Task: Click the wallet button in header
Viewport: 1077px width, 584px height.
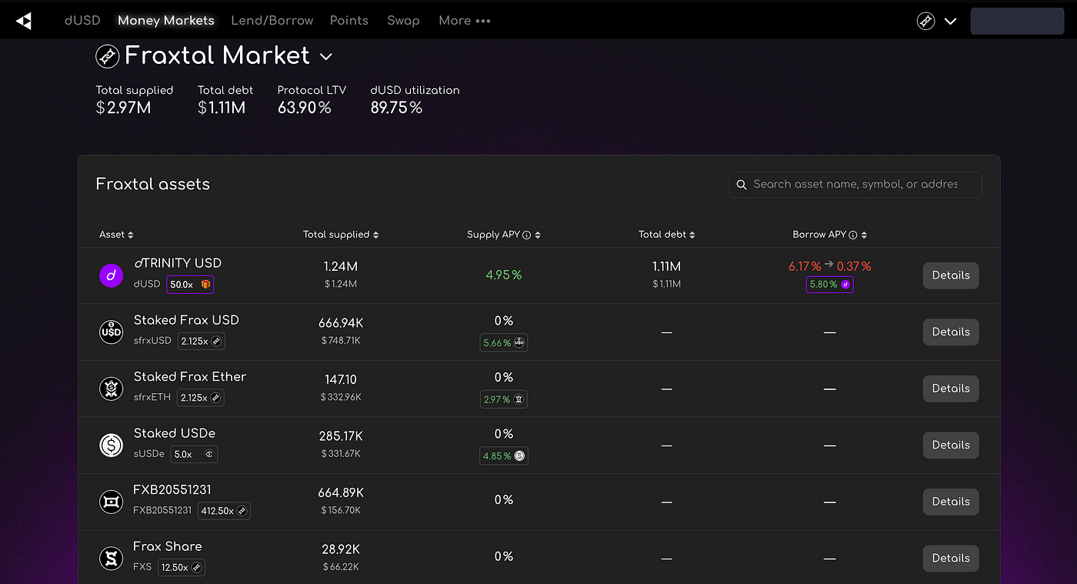Action: tap(1017, 21)
